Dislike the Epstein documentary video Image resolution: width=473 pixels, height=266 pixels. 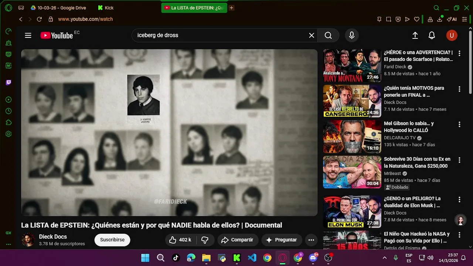click(x=205, y=240)
